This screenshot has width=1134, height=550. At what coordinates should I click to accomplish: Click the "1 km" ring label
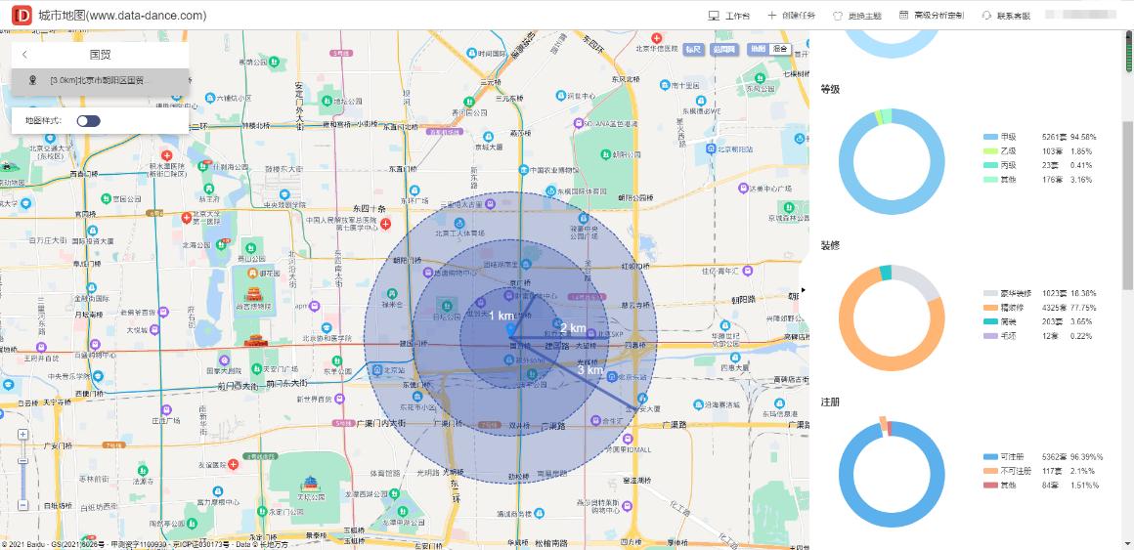[x=502, y=316]
